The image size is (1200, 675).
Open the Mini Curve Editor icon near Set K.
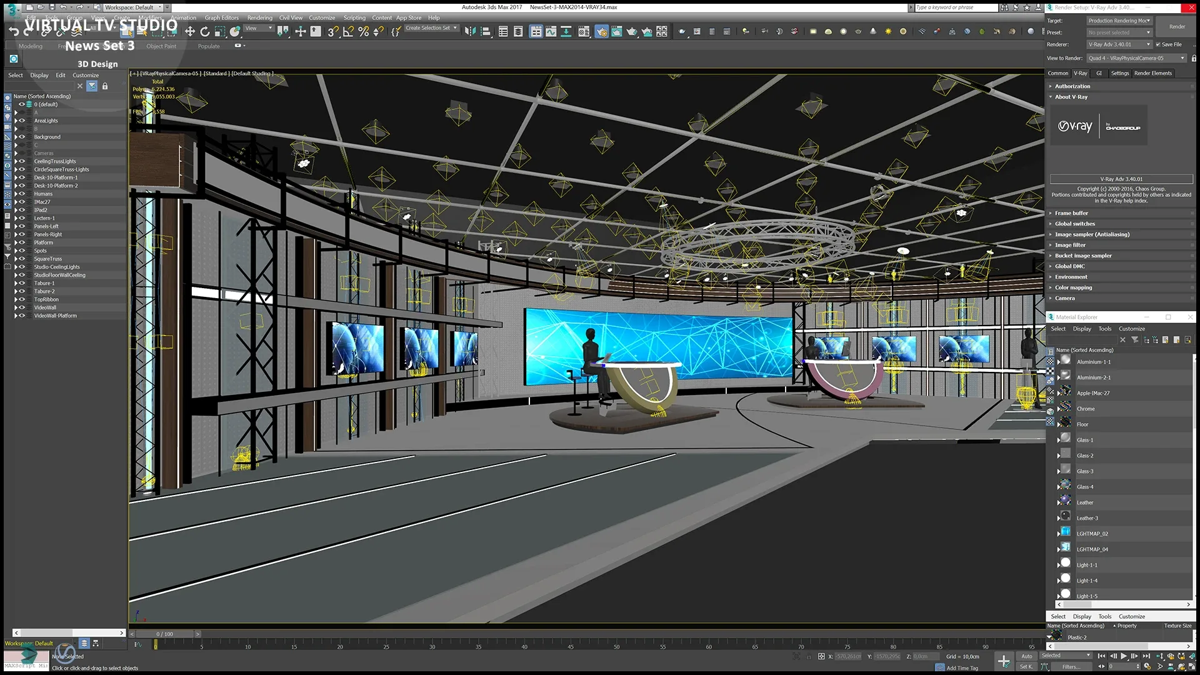(x=1045, y=666)
